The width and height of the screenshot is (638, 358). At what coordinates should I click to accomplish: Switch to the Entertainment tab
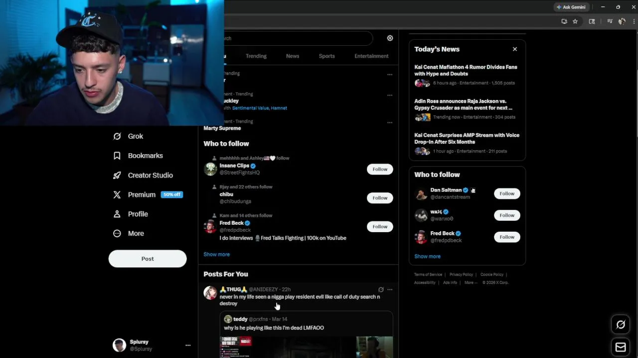371,56
